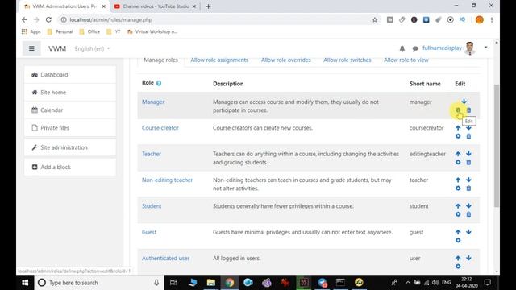Bookmark this page with the star
Viewport: 516px width, 290px height.
coord(374,19)
